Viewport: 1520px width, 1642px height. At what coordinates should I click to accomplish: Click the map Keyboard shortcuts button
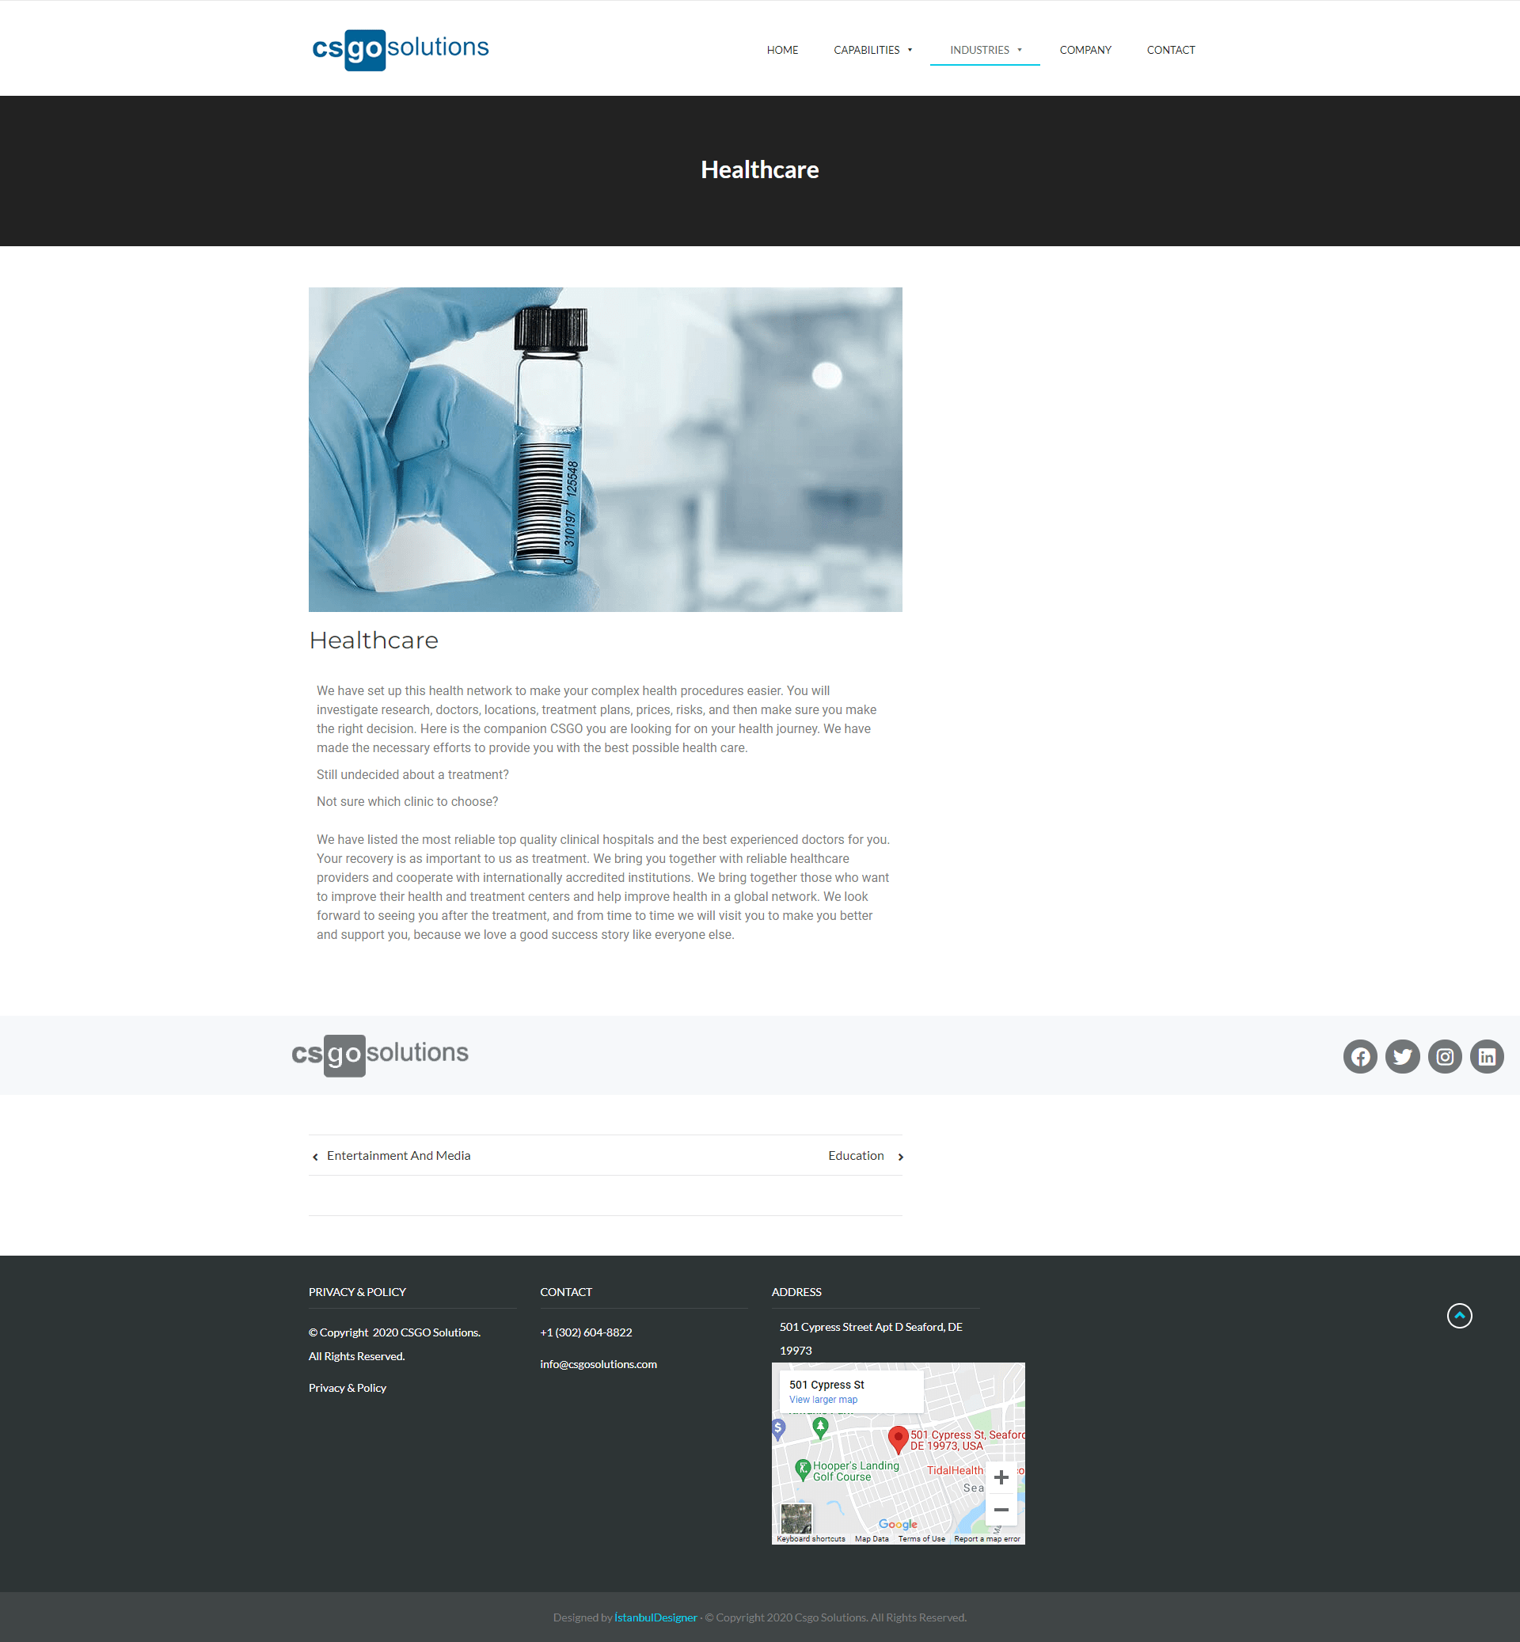[810, 1538]
